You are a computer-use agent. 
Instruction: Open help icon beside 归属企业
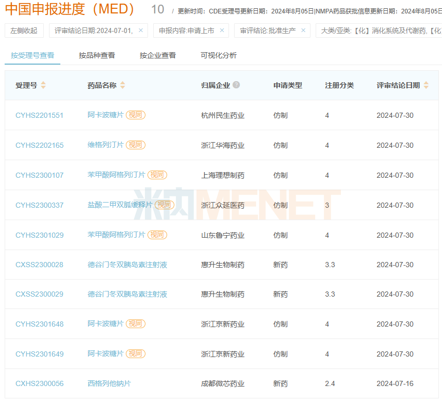pyautogui.click(x=237, y=85)
